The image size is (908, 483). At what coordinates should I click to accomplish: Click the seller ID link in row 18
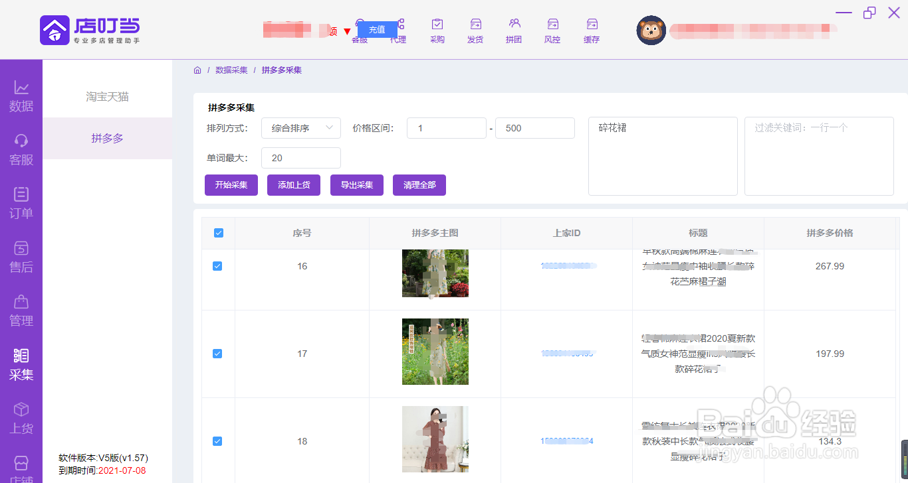pos(567,441)
